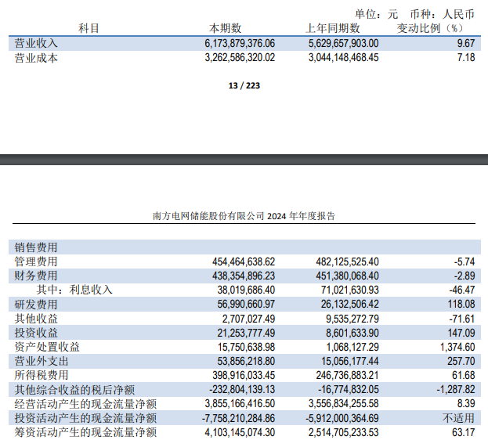
Task: Click value 454,464,638.62
Action: (244, 261)
